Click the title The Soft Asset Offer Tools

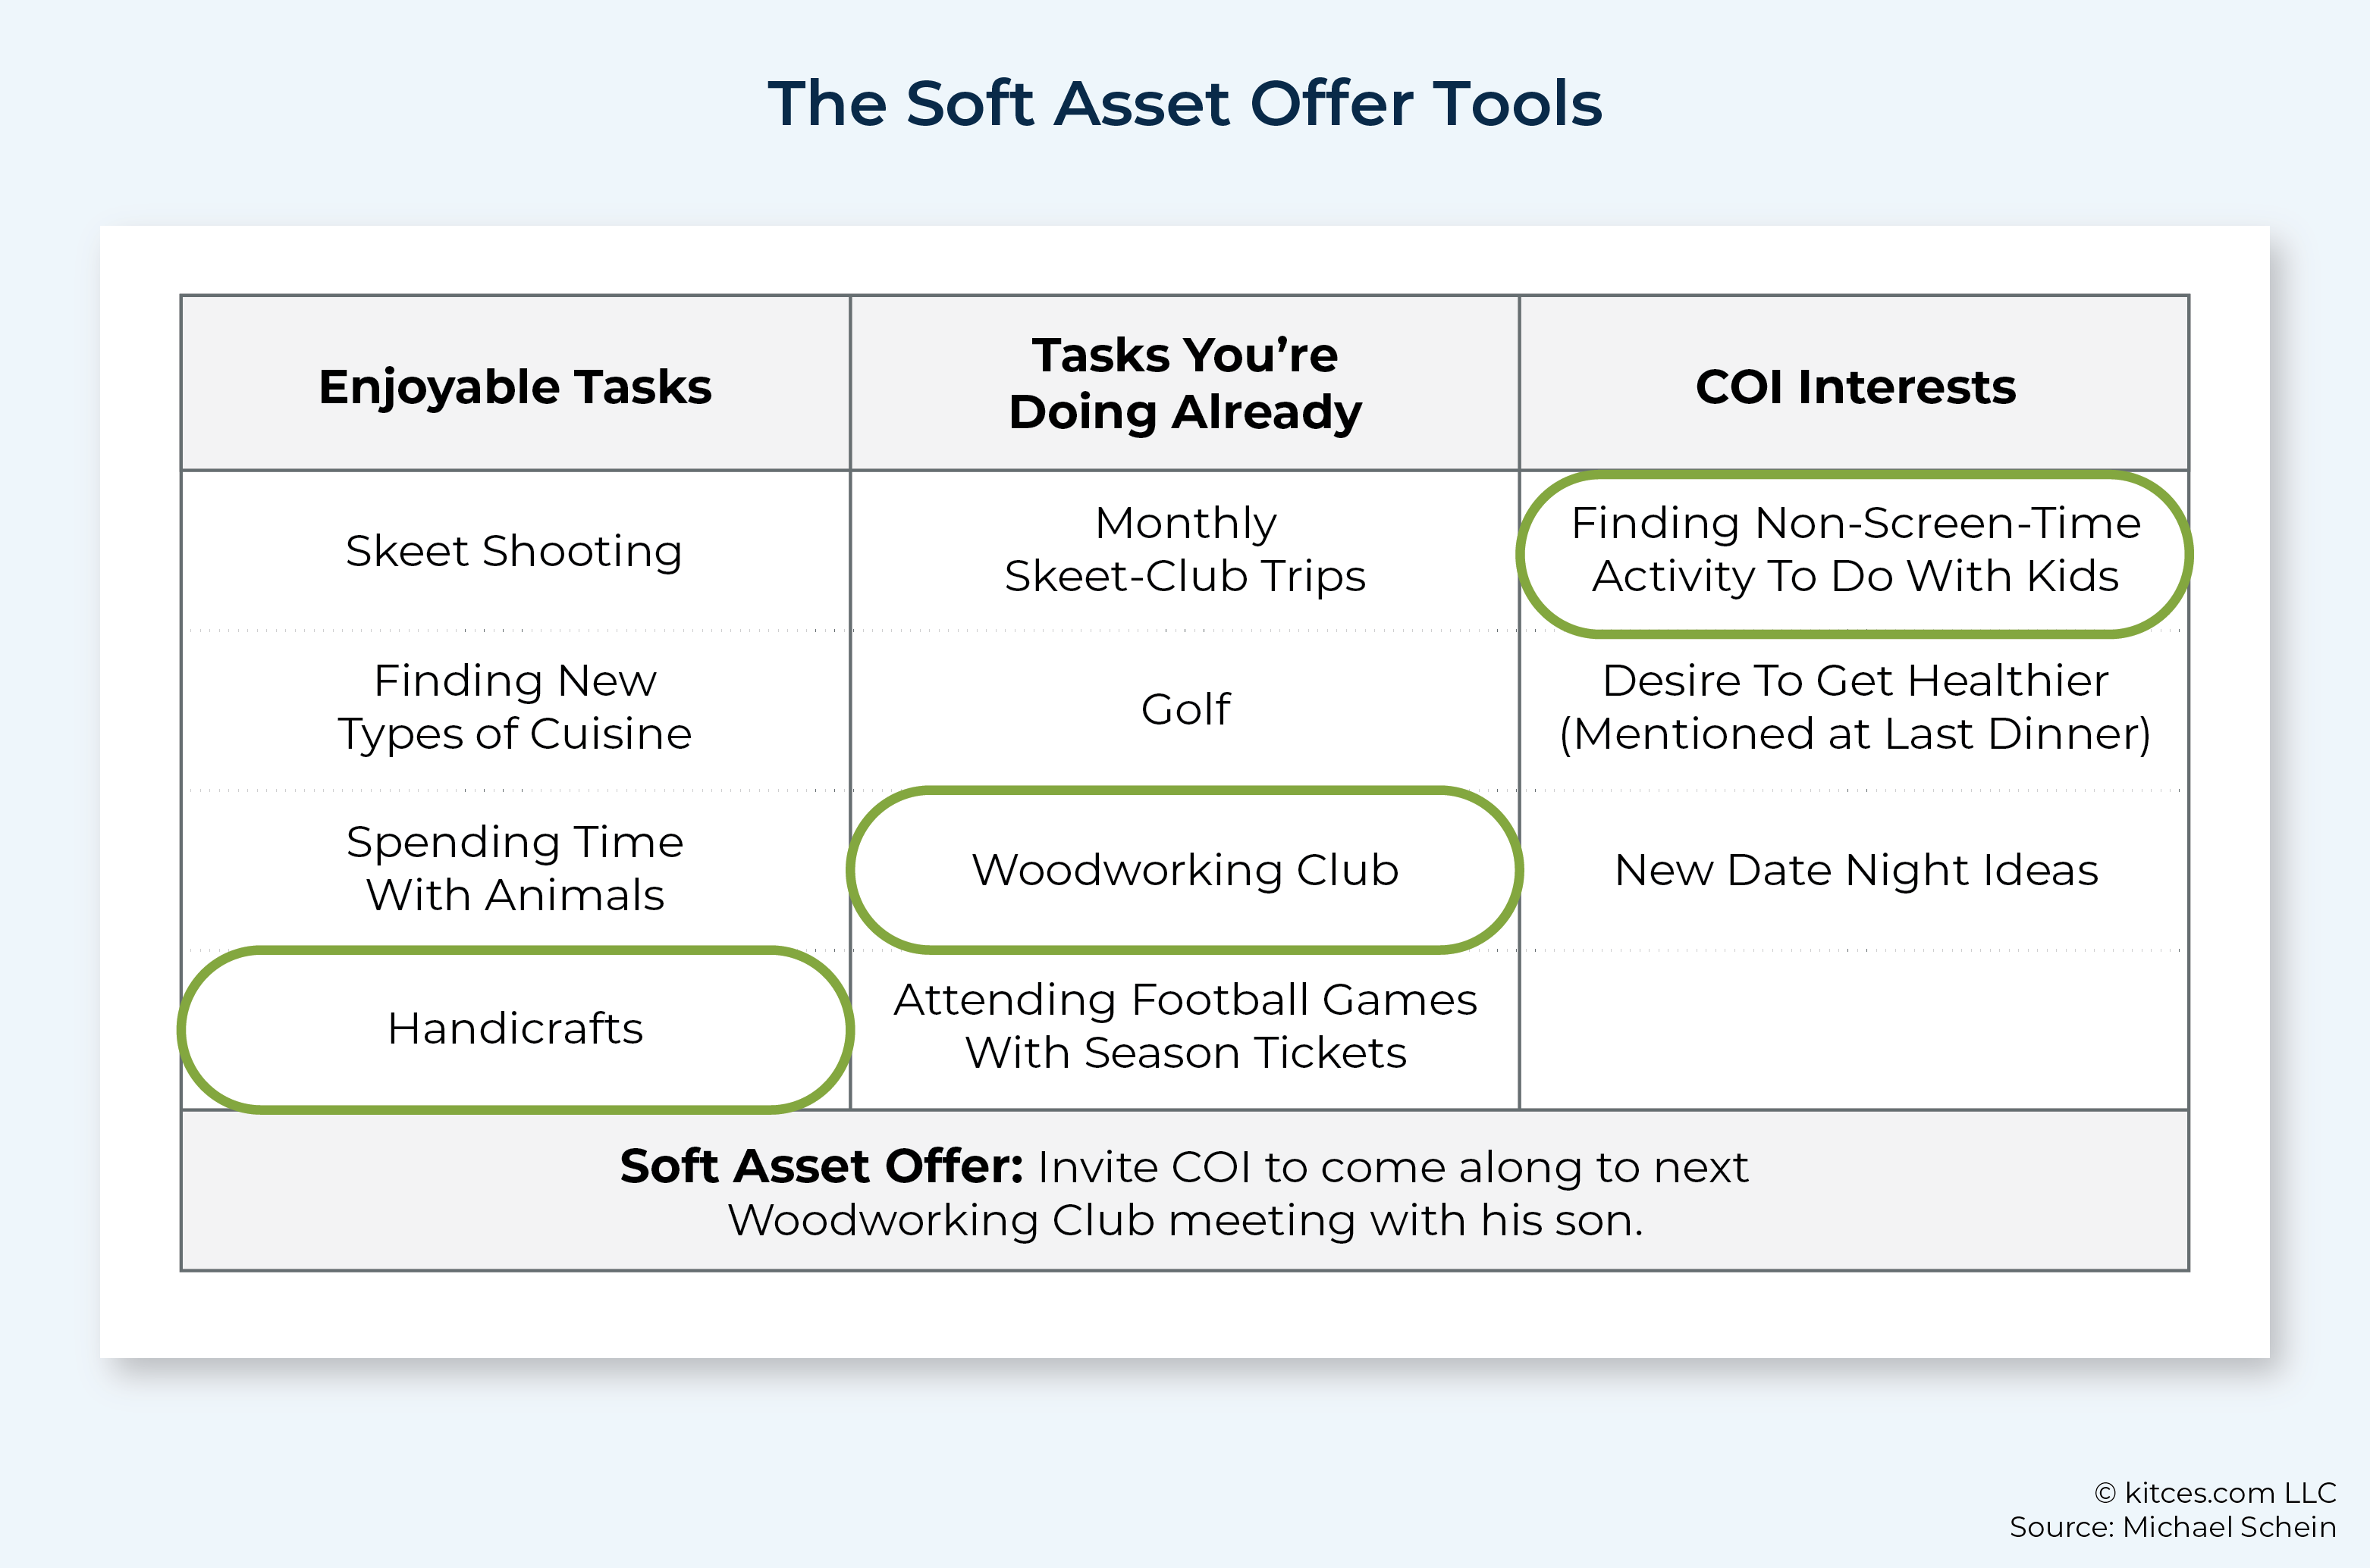[x=1185, y=103]
